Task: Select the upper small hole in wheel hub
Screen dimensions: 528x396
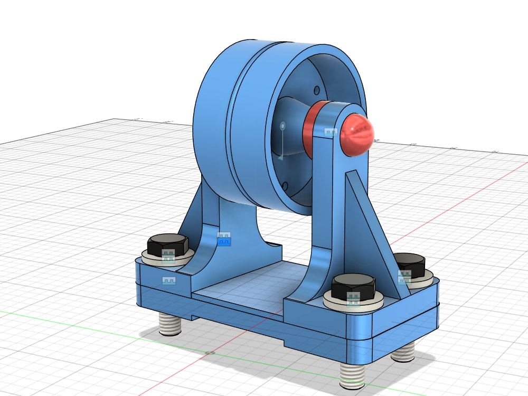Action: point(317,90)
